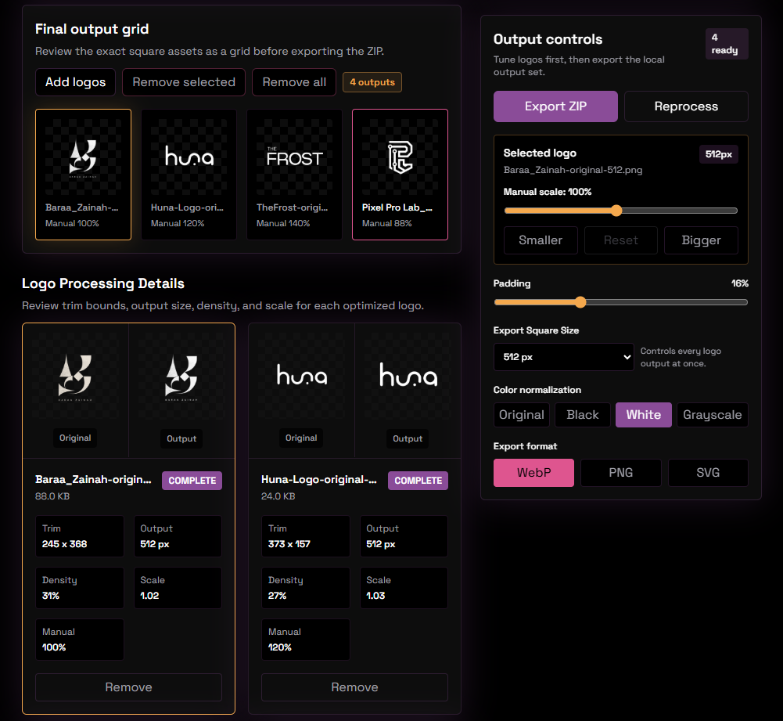Image resolution: width=783 pixels, height=721 pixels.
Task: Click the Manual scale: 100% label
Action: pyautogui.click(x=548, y=192)
